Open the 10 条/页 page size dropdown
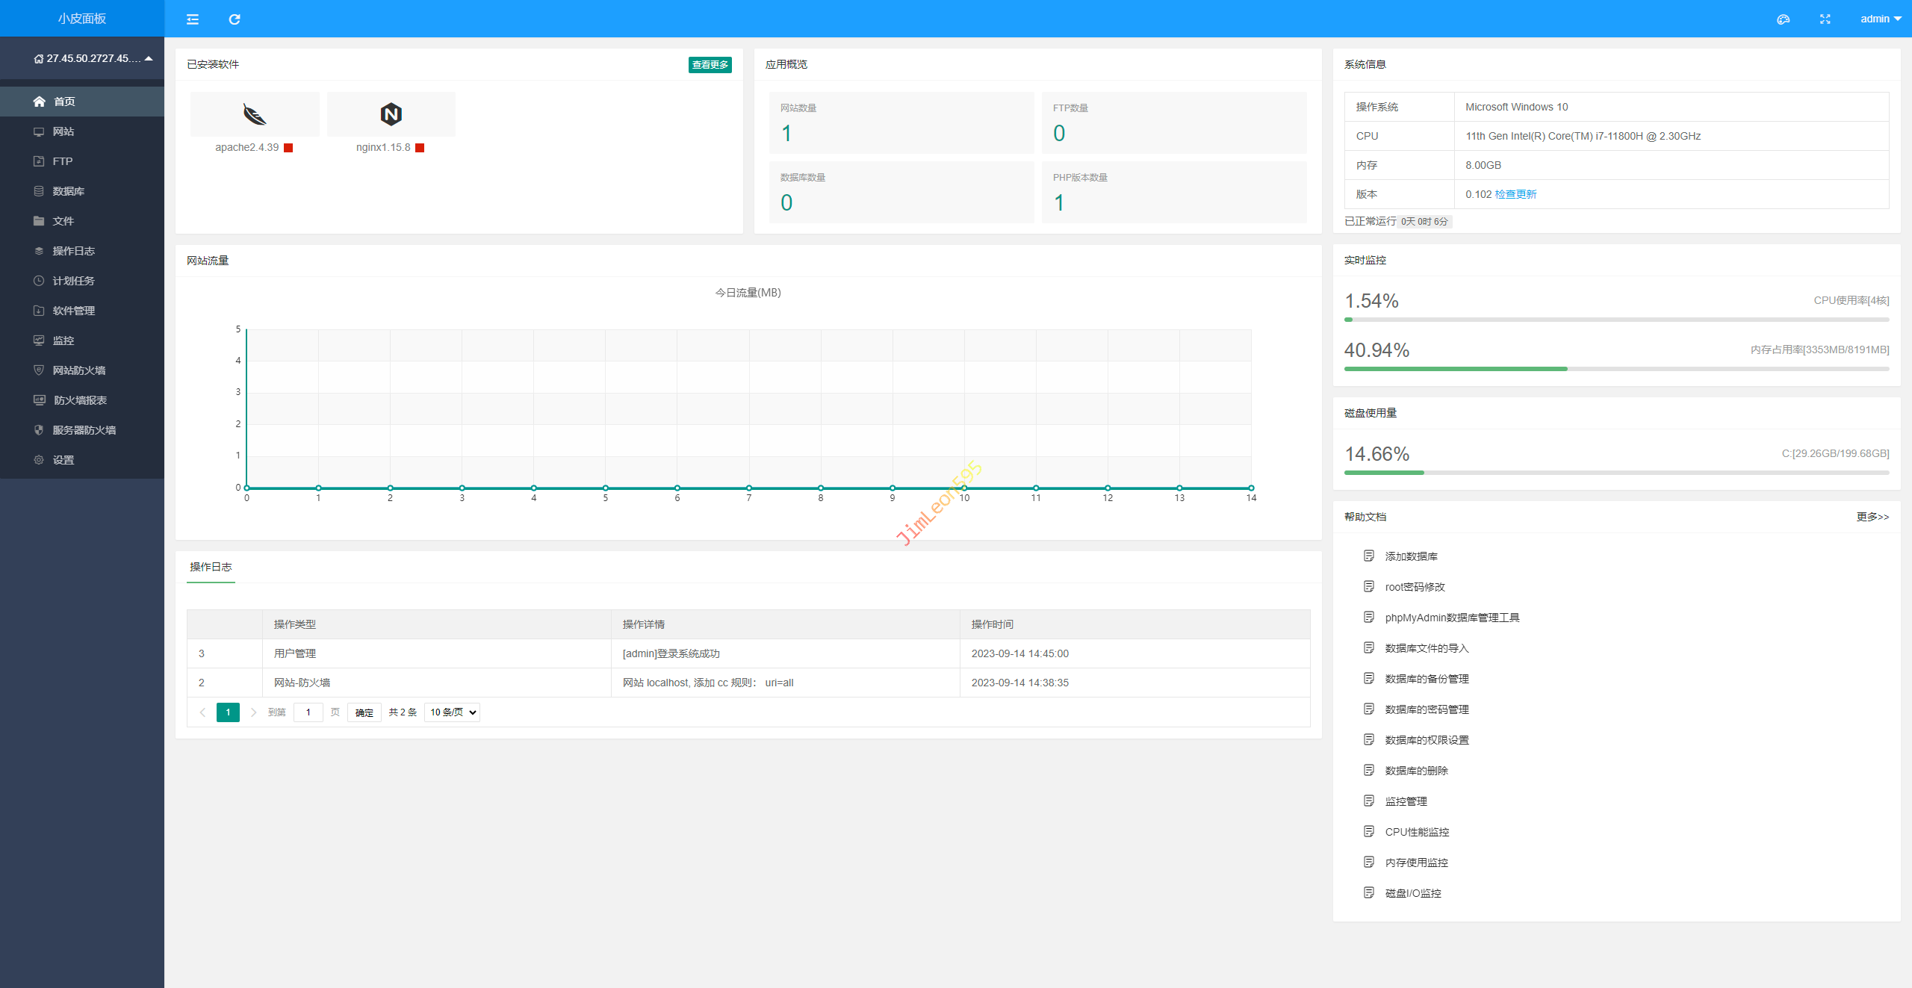Image resolution: width=1912 pixels, height=988 pixels. [x=452, y=712]
